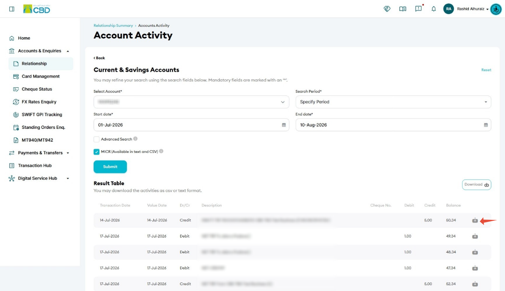Click the Standing Orders Enq. calendar icon
505x291 pixels.
[x=16, y=128]
